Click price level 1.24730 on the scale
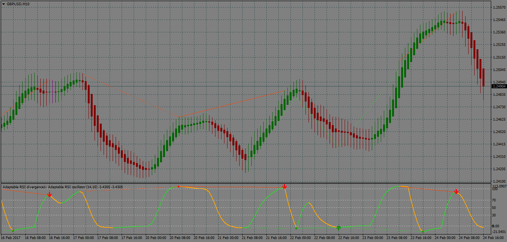Viewport: 507px width, 242px height. click(499, 107)
